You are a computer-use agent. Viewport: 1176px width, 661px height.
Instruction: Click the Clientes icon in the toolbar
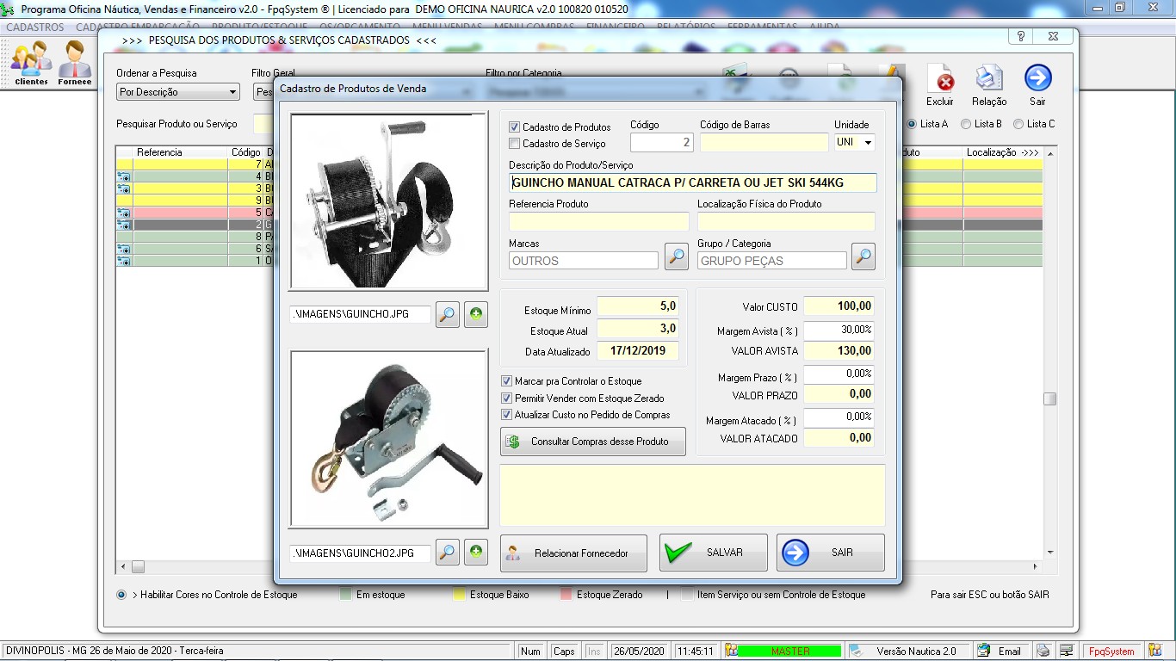[x=31, y=64]
